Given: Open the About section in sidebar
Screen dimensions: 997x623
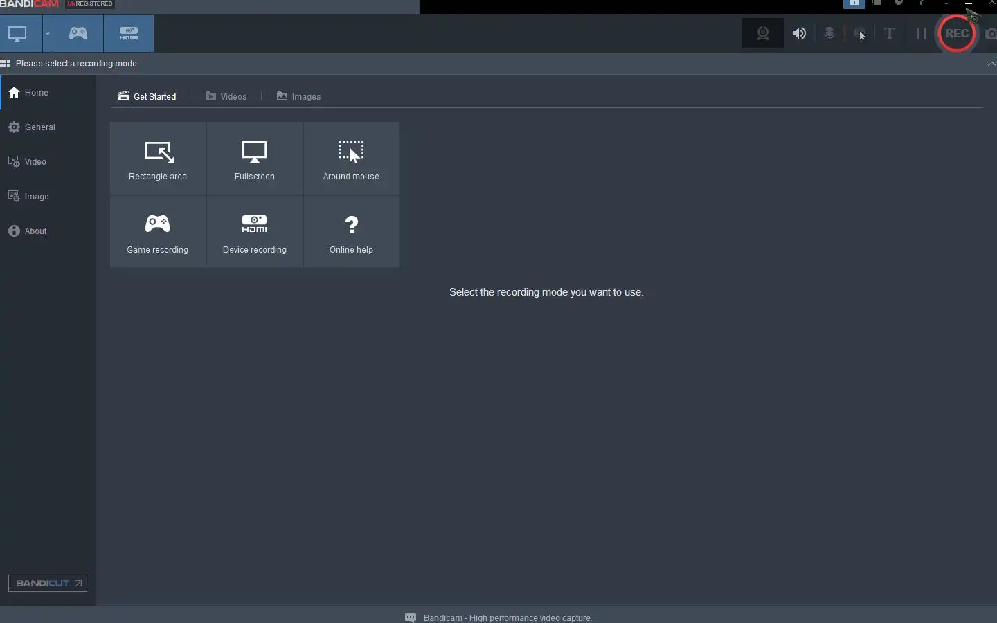Looking at the screenshot, I should tap(48, 231).
